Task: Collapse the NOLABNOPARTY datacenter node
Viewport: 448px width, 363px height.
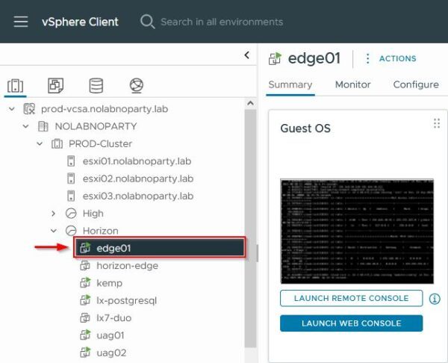Action: point(25,126)
